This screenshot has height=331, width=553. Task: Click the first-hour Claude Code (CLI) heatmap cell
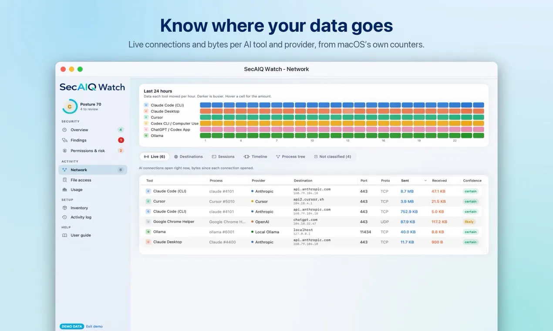coord(206,105)
